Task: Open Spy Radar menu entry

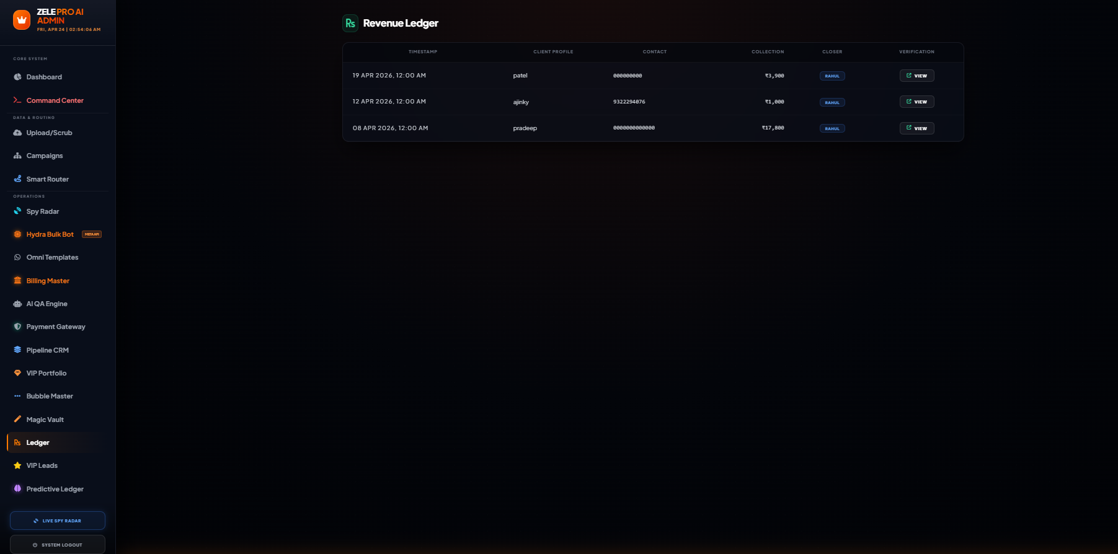Action: 58,211
